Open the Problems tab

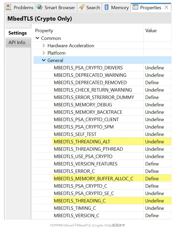(20, 7)
